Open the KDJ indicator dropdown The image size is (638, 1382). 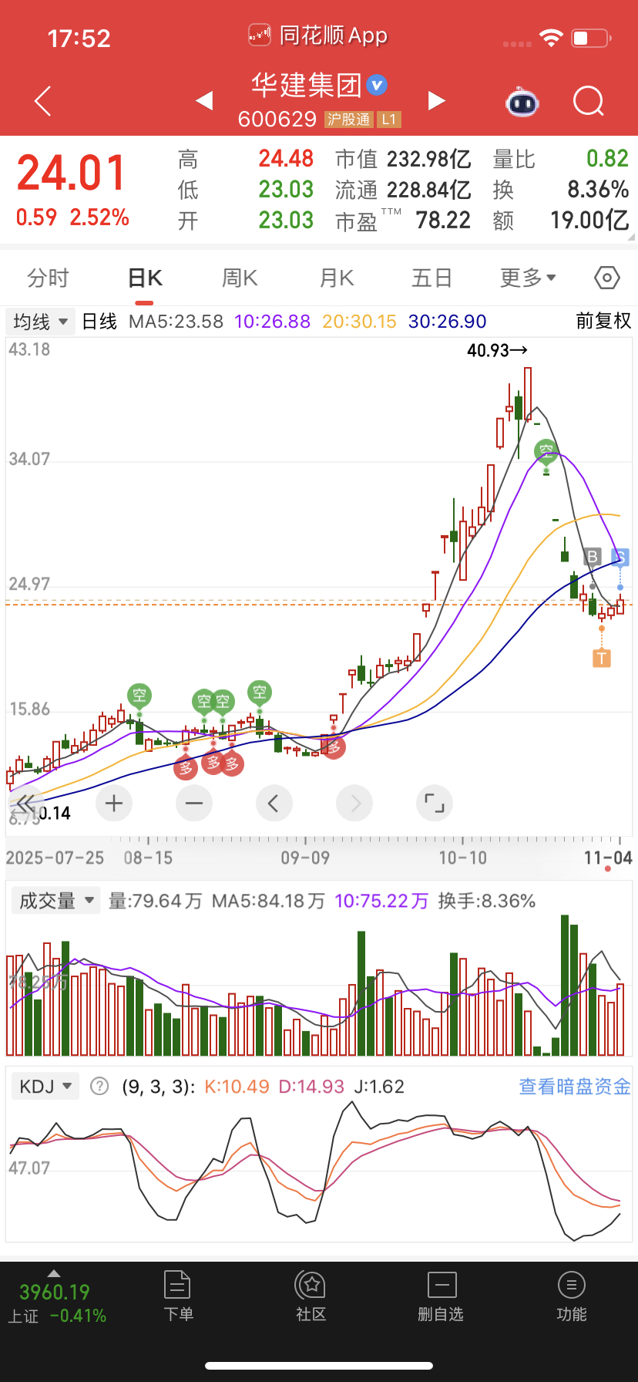[45, 1087]
